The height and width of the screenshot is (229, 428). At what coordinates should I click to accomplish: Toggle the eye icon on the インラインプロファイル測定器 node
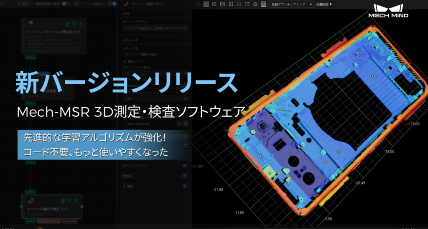click(x=67, y=24)
